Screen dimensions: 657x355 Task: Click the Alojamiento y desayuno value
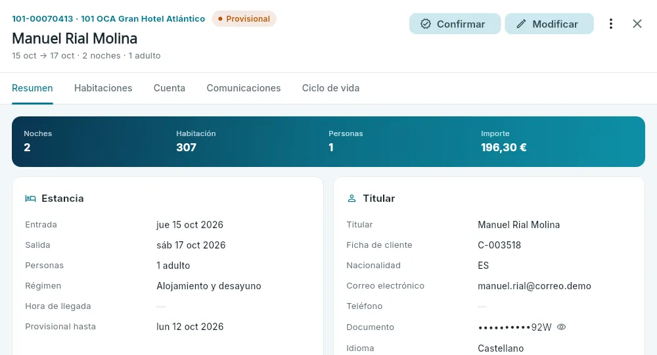(209, 286)
